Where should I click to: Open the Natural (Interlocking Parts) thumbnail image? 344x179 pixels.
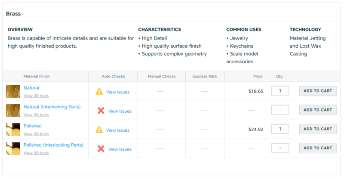13,111
